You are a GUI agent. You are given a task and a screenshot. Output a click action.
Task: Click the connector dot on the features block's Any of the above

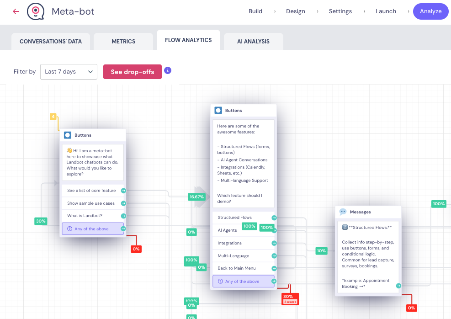tap(274, 282)
